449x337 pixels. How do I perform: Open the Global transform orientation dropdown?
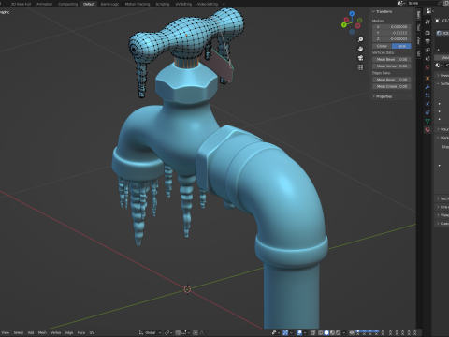[150, 332]
